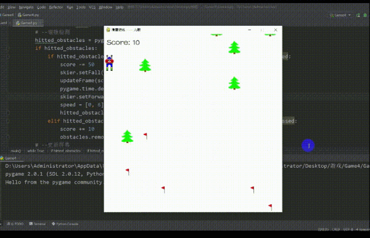Image resolution: width=370 pixels, height=238 pixels.
Task: Click the Score text in game window
Action: 123,43
